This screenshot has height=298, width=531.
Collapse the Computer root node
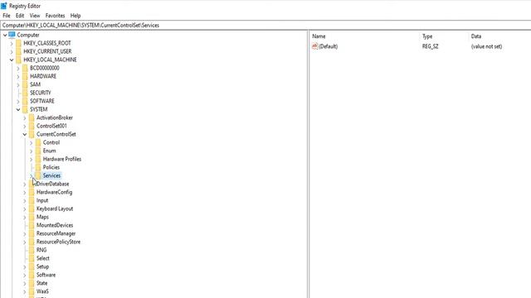5,35
